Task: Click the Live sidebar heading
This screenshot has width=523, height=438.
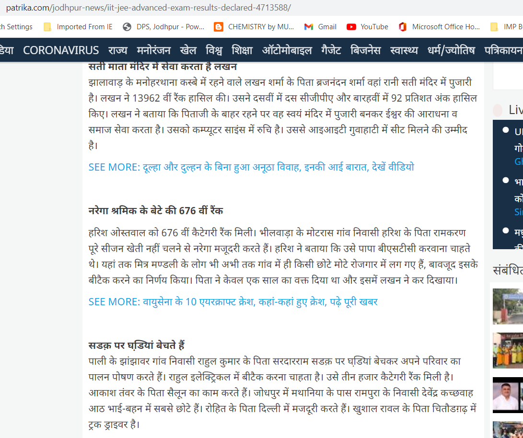Action: (x=515, y=110)
